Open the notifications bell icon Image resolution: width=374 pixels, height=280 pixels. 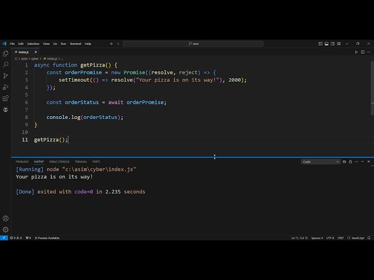point(369,238)
